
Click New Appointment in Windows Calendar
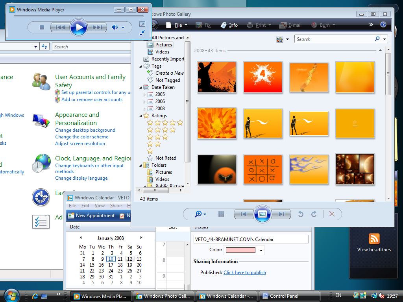tap(91, 215)
